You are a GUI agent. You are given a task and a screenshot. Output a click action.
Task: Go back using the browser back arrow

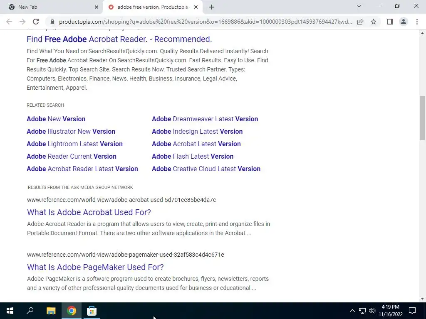(9, 22)
